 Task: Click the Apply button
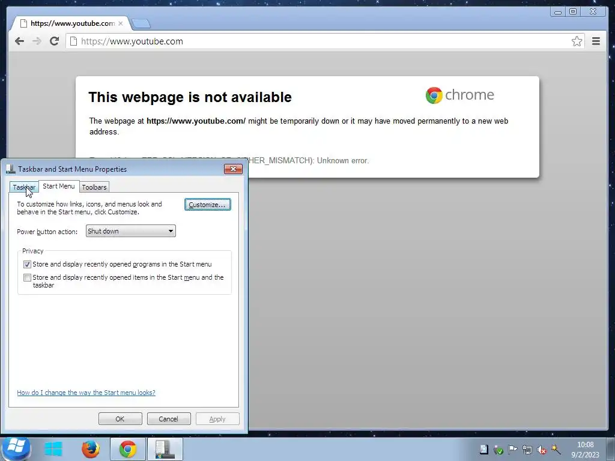tap(217, 418)
